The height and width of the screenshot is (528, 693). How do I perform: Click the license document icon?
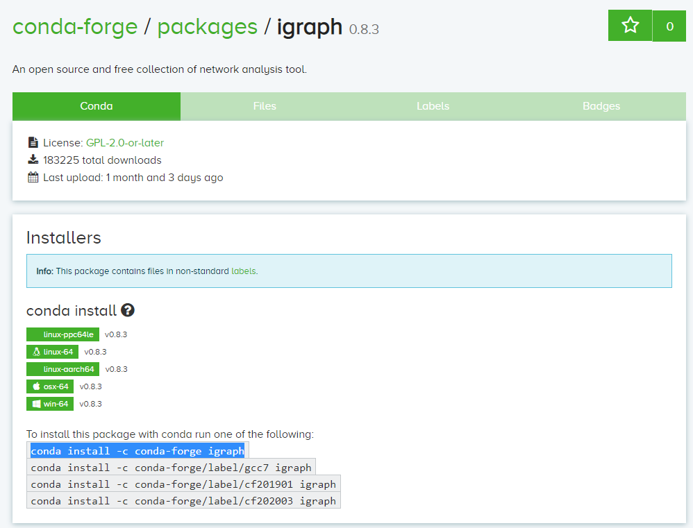click(x=33, y=142)
